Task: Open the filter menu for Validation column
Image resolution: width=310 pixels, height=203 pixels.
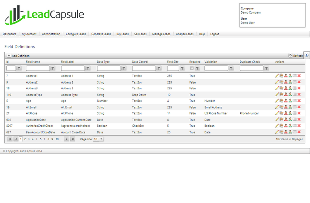Action: 231,68
